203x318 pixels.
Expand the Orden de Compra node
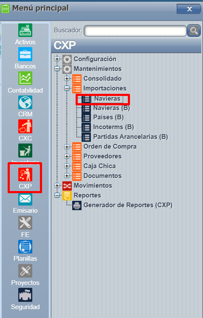67,146
